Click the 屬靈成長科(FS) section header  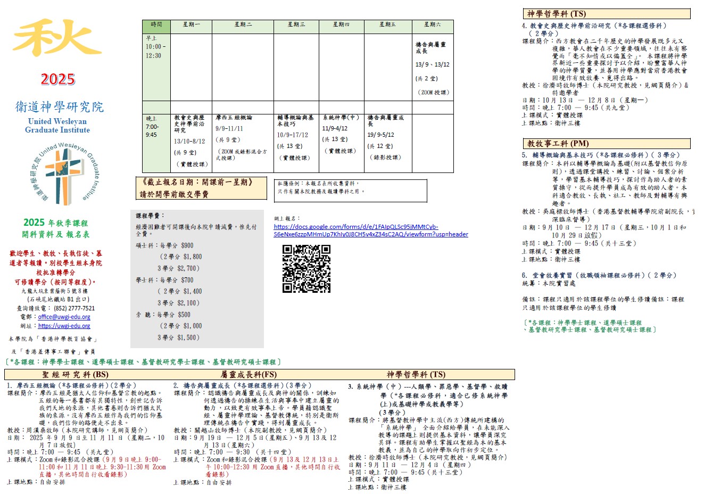249,374
